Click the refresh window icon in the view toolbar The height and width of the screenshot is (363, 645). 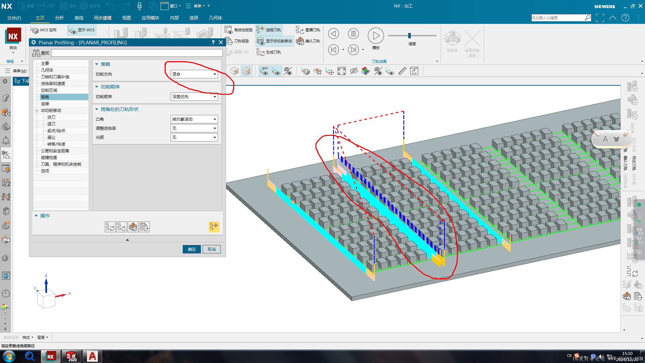414,71
